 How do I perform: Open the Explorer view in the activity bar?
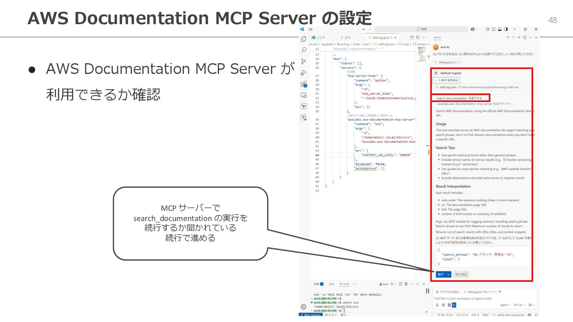(x=304, y=39)
